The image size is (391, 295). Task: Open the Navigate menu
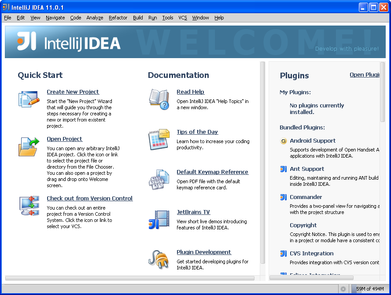tap(55, 18)
